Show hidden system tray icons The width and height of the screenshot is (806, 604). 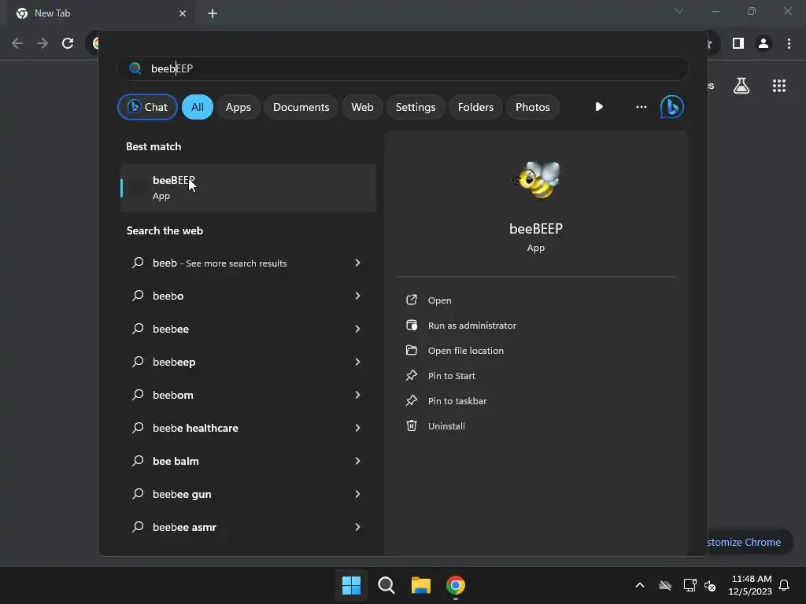tap(640, 585)
